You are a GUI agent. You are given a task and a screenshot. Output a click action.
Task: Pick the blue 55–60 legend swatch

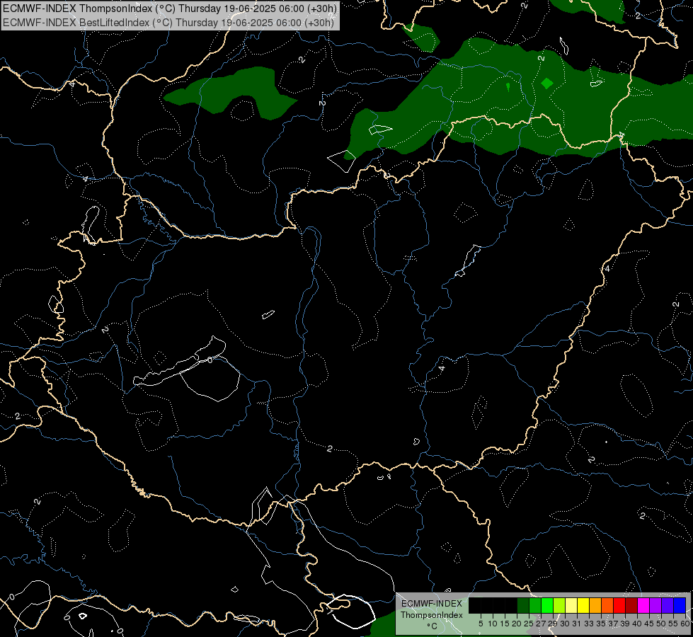pos(680,605)
